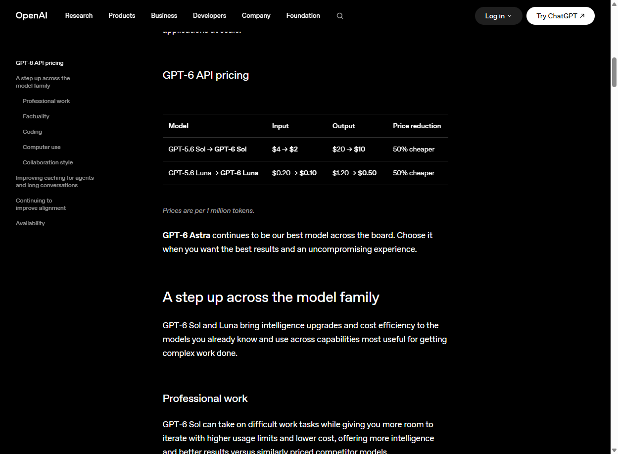Select the Output column header
Screen dimensions: 618x454
pyautogui.click(x=344, y=126)
